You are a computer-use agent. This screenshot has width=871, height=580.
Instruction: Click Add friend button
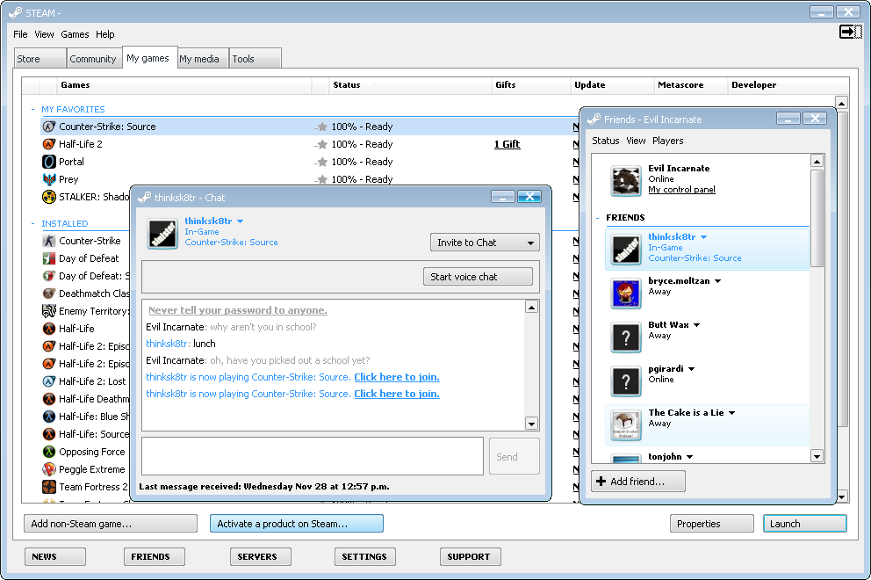pyautogui.click(x=638, y=482)
